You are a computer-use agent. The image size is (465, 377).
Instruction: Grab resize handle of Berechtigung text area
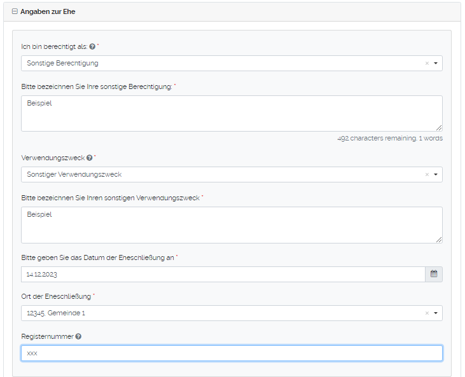439,128
